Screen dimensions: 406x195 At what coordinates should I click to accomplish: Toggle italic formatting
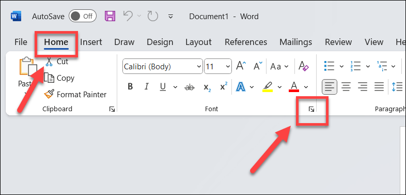tap(147, 87)
